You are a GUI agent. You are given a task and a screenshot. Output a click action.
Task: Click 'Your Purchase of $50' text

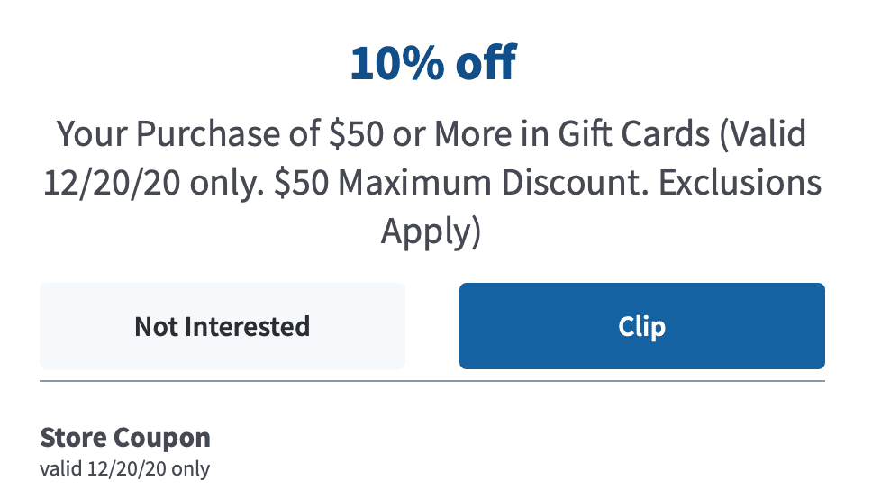[x=220, y=134]
